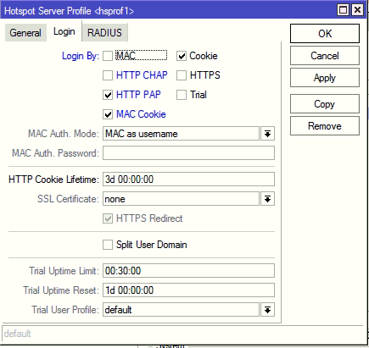Enable Trial login checkbox
The height and width of the screenshot is (348, 369).
tap(182, 95)
